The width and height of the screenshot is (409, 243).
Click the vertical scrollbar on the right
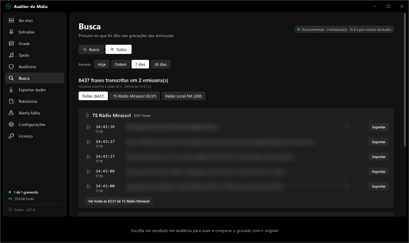(405, 80)
